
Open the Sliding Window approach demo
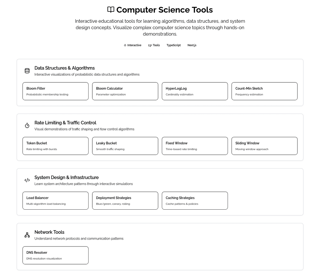[x=264, y=146]
